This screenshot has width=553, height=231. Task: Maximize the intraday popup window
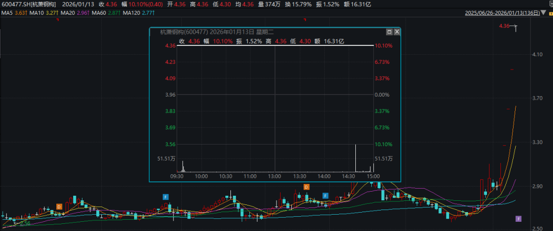click(389, 32)
